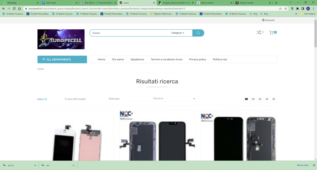Open a new browser tab
This screenshot has width=317, height=170.
pos(276,3)
